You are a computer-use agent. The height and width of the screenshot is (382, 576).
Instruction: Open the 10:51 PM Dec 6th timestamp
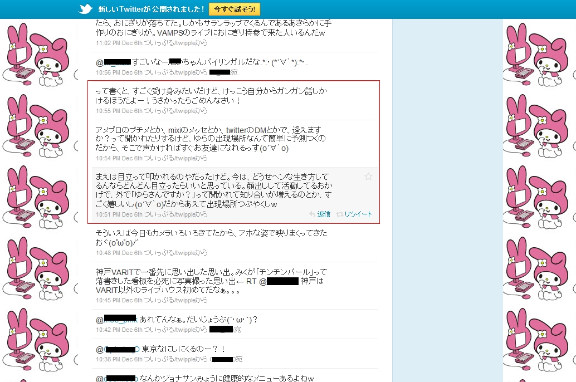(119, 214)
